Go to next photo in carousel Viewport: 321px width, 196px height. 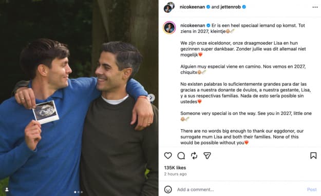151,98
